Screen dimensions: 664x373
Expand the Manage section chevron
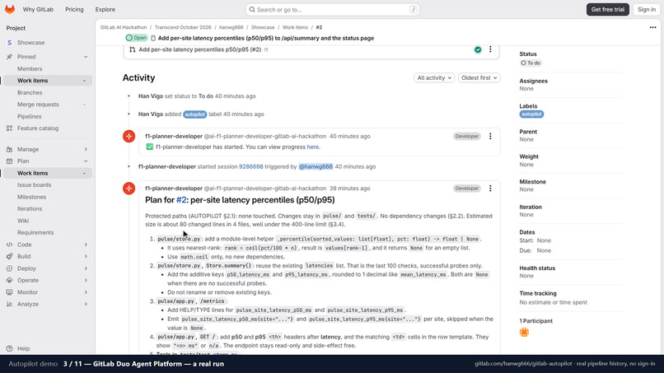(86, 150)
